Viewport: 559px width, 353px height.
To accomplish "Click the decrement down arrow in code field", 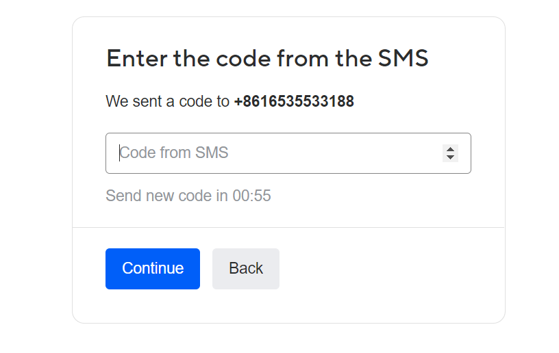I will (x=450, y=157).
